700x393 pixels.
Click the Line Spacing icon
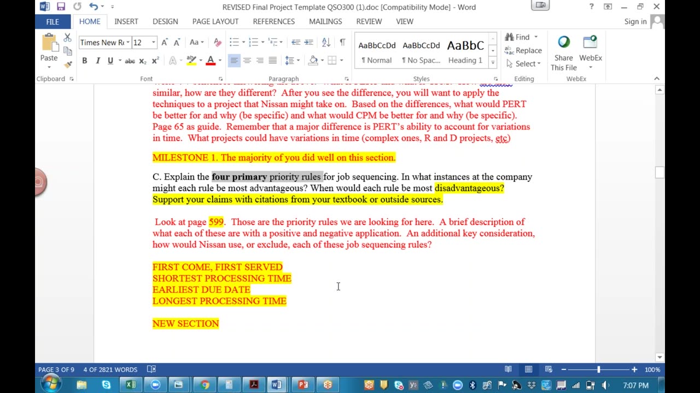point(289,61)
